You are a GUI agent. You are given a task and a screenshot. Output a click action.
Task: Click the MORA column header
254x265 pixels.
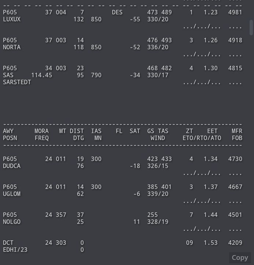(x=41, y=131)
